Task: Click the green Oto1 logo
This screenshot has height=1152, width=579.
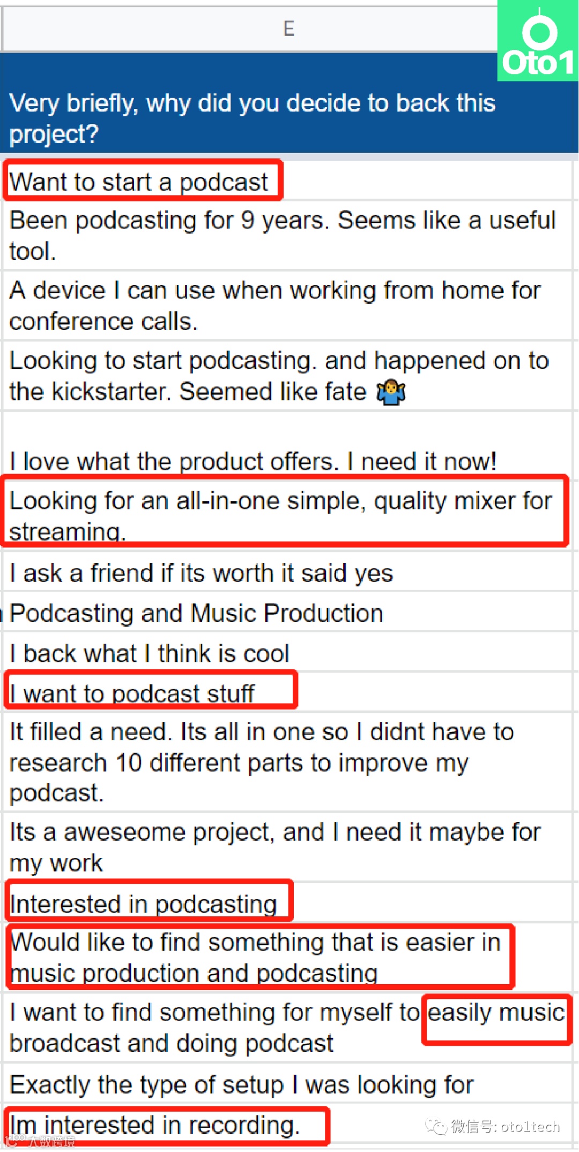Action: pos(538,41)
